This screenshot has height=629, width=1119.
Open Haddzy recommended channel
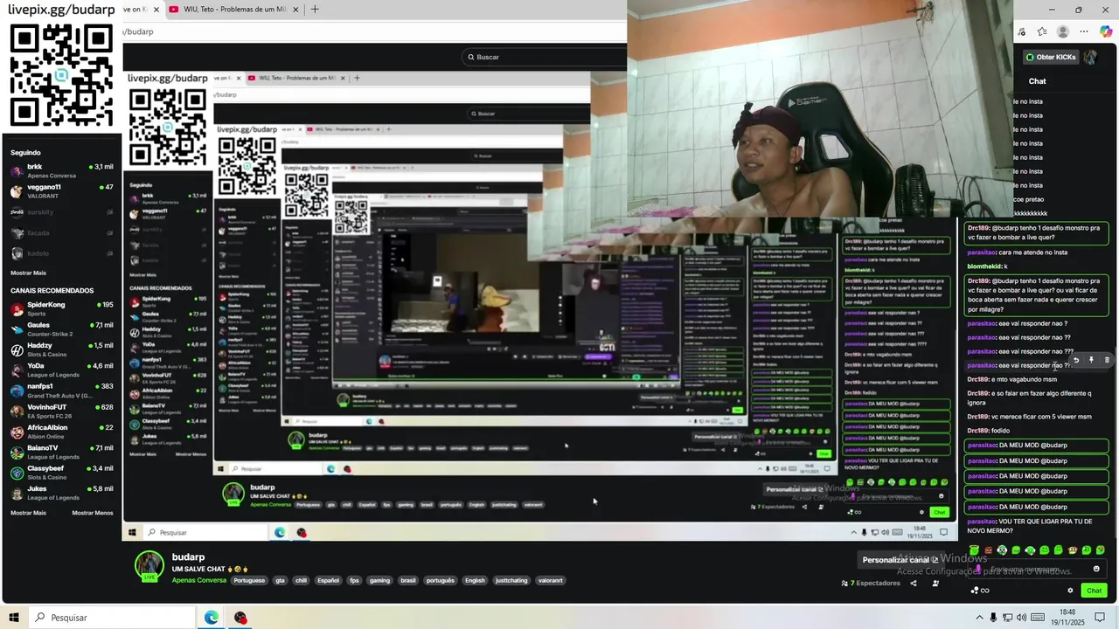point(61,349)
